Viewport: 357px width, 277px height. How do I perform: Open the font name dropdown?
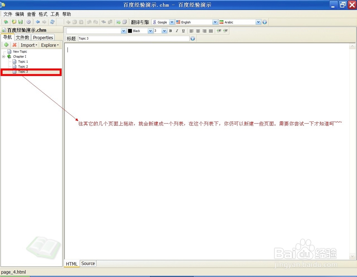click(124, 31)
